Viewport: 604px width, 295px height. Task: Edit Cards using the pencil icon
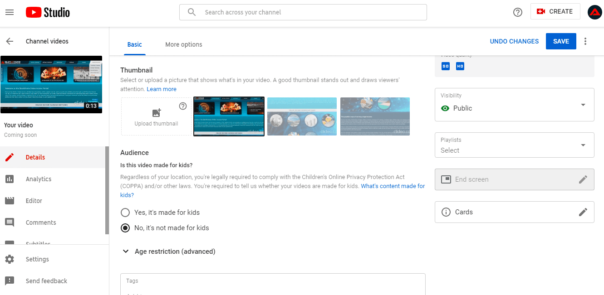click(583, 212)
